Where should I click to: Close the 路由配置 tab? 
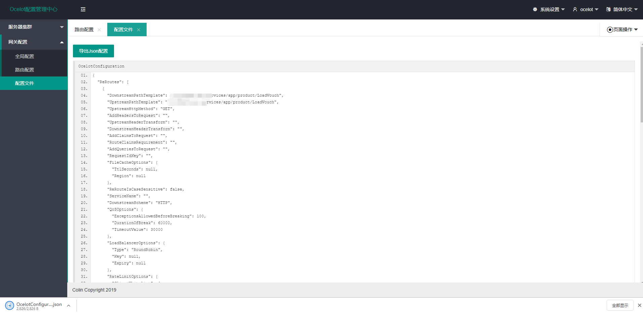99,30
